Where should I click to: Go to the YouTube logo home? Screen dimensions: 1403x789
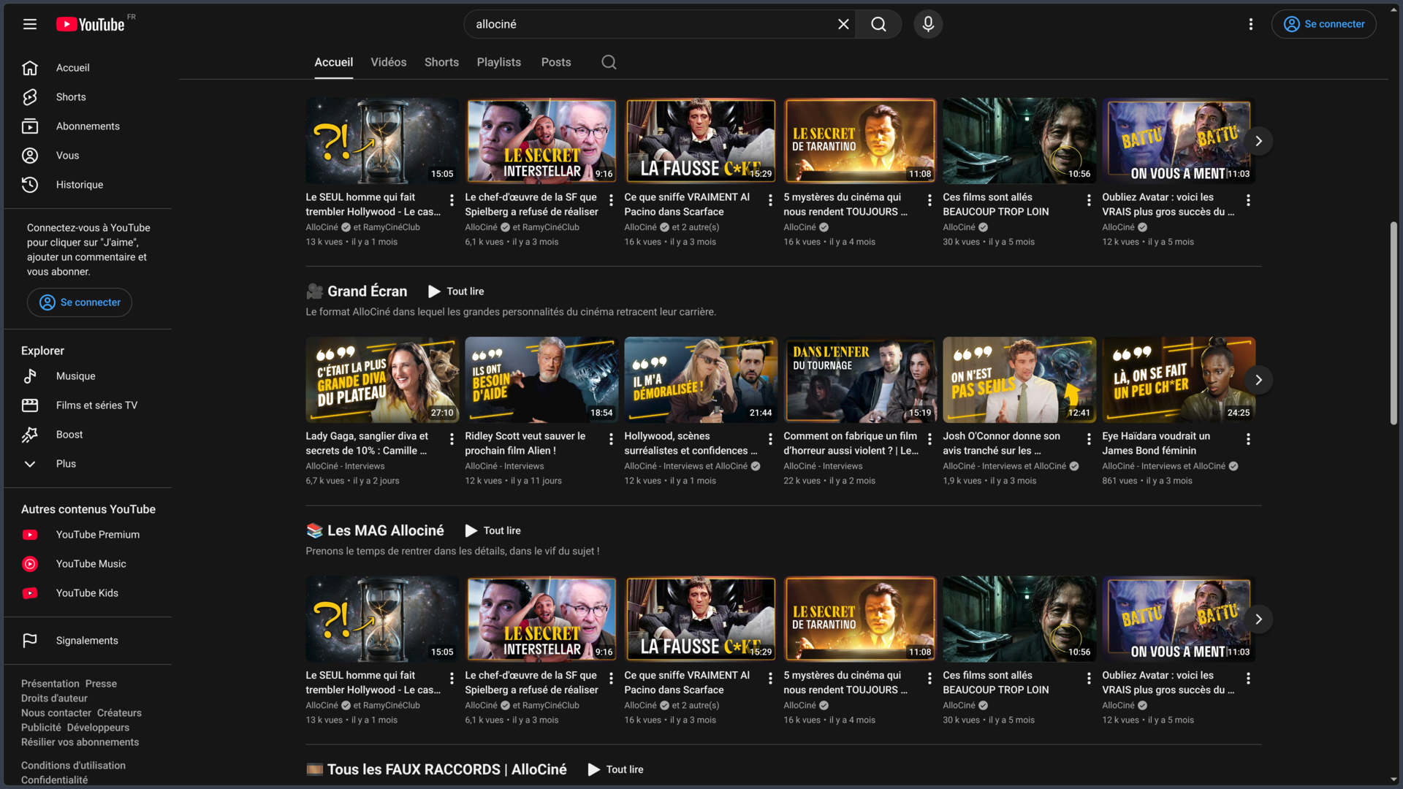point(91,24)
